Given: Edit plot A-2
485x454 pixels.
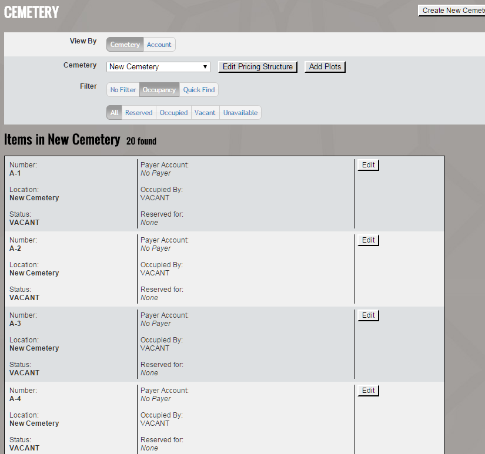Looking at the screenshot, I should pyautogui.click(x=368, y=240).
